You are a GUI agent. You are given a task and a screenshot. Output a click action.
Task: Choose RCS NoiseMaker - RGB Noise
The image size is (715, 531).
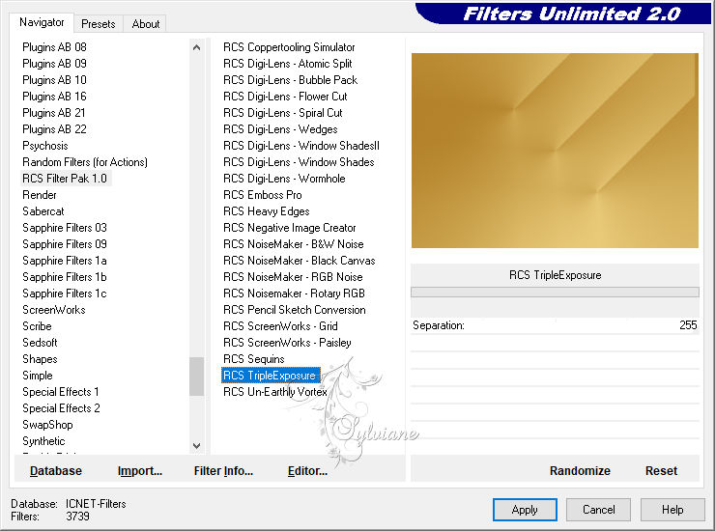tap(293, 277)
